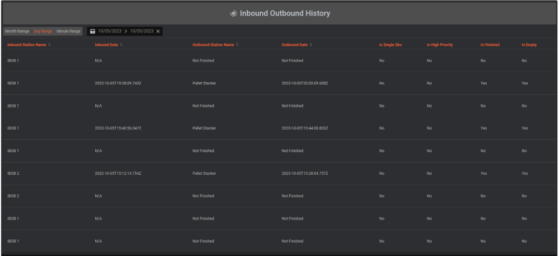This screenshot has height=256, width=559.
Task: Switch to Month Range tab
Action: point(17,31)
